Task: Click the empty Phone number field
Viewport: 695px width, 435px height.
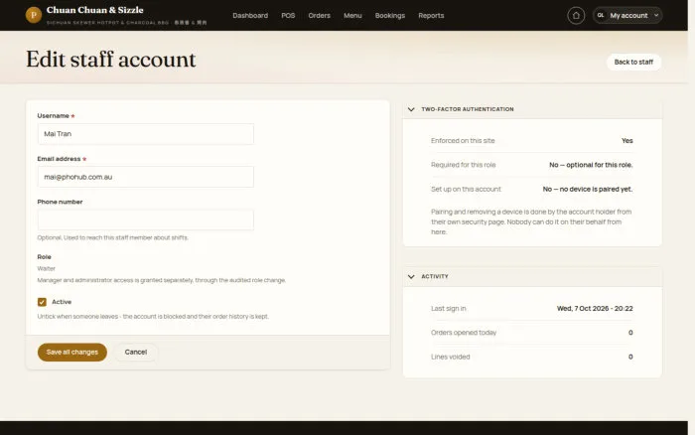Action: click(146, 219)
